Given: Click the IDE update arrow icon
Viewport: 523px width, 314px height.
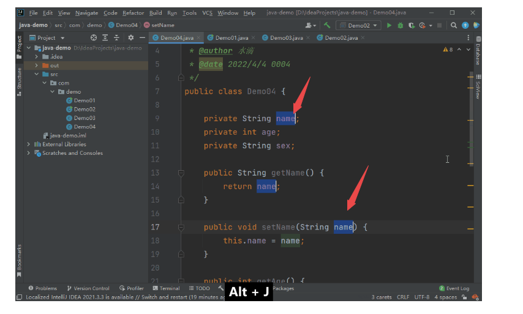Looking at the screenshot, I should tap(465, 25).
